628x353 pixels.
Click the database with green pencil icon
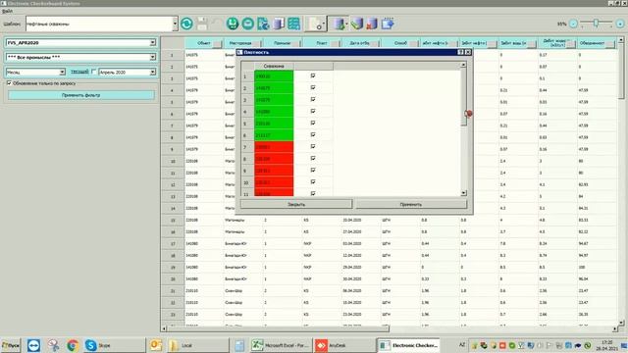356,24
